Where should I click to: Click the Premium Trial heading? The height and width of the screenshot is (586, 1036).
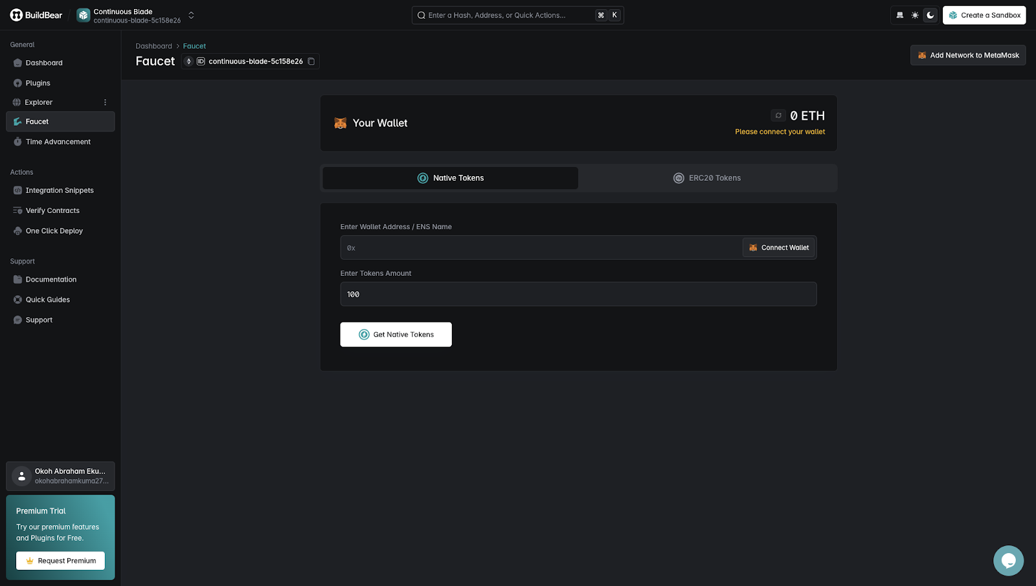click(41, 511)
